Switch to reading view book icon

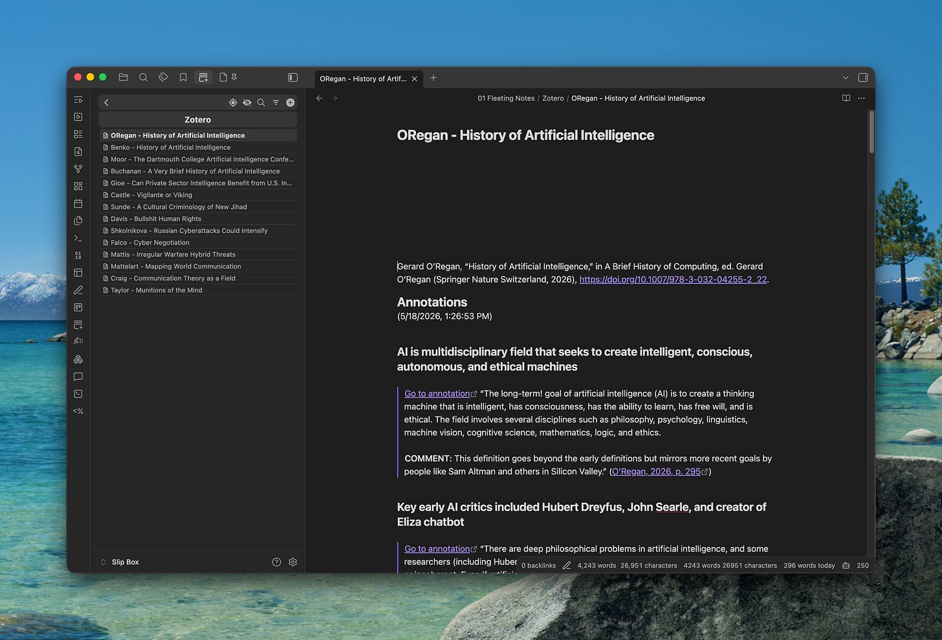[846, 98]
